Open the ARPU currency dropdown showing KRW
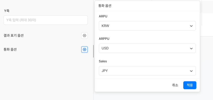The height and width of the screenshot is (100, 213). (147, 26)
